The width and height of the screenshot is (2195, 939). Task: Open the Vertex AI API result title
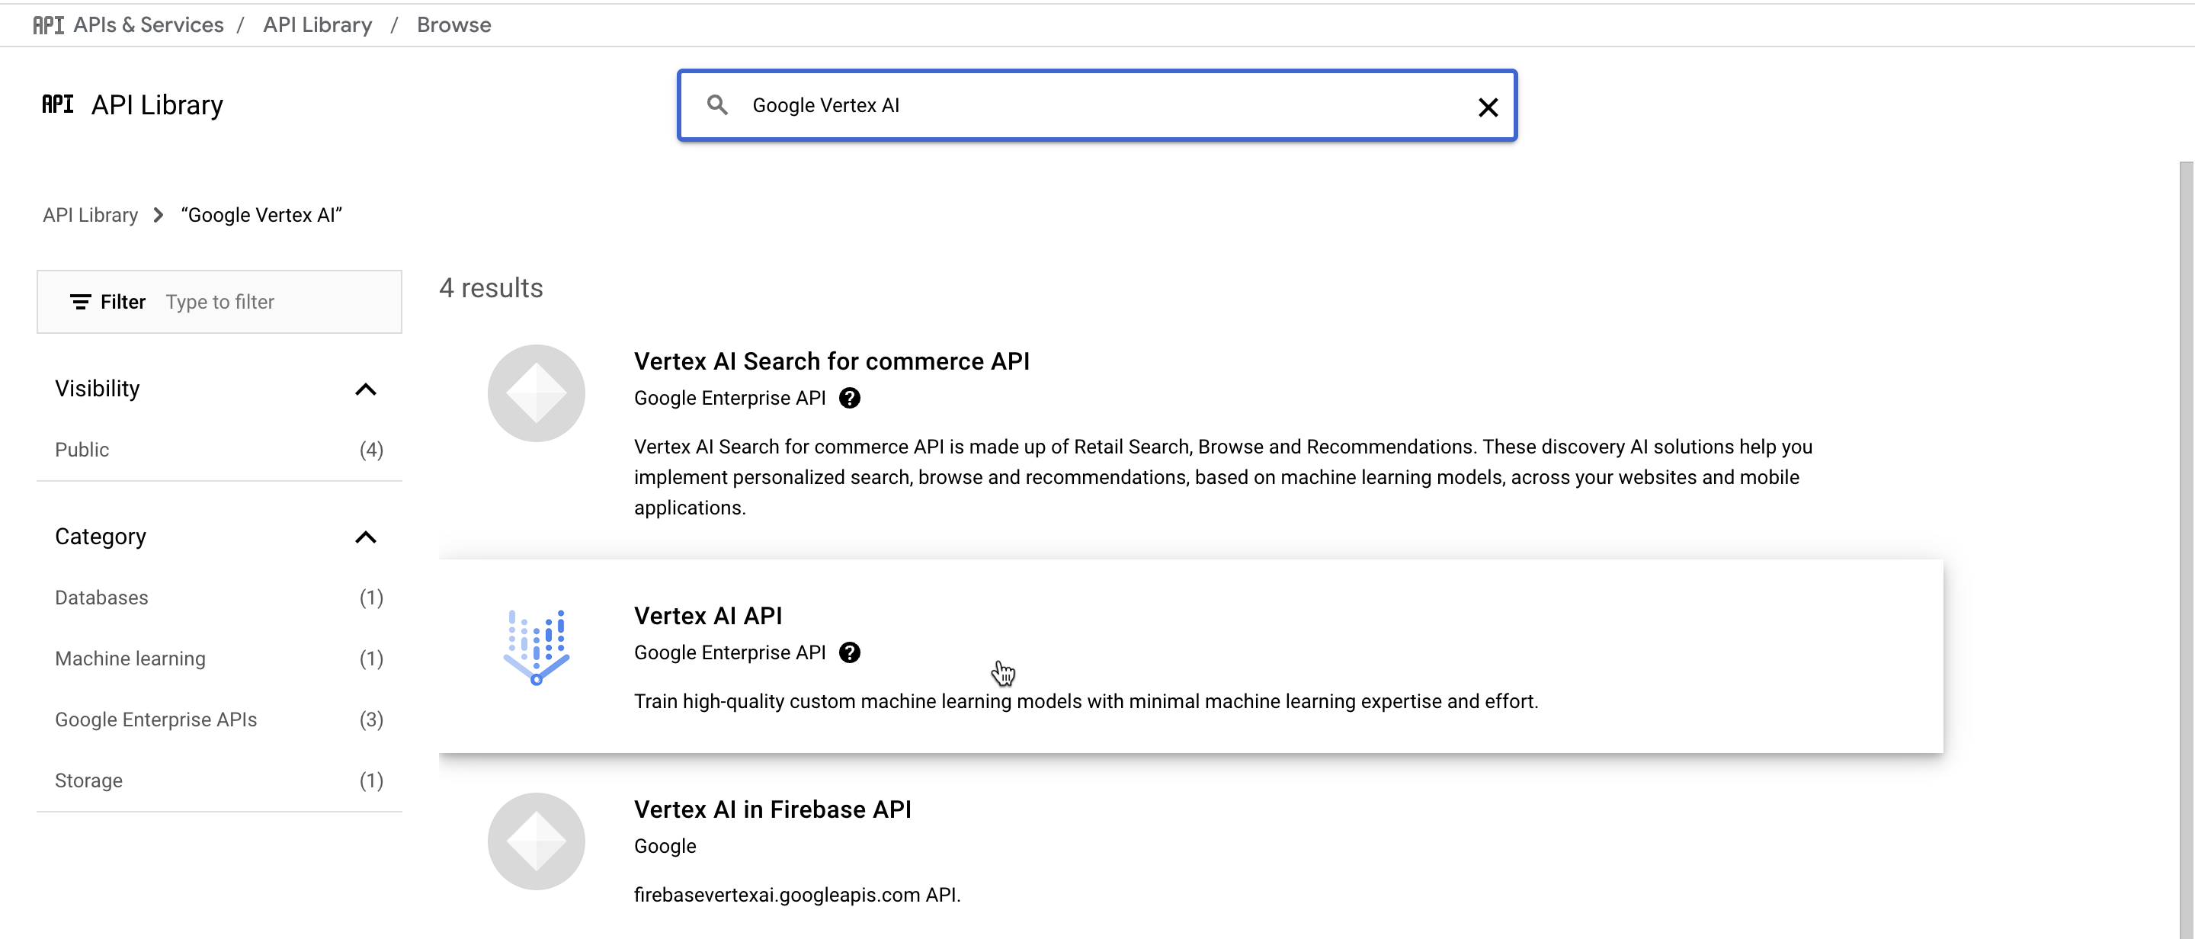tap(707, 615)
